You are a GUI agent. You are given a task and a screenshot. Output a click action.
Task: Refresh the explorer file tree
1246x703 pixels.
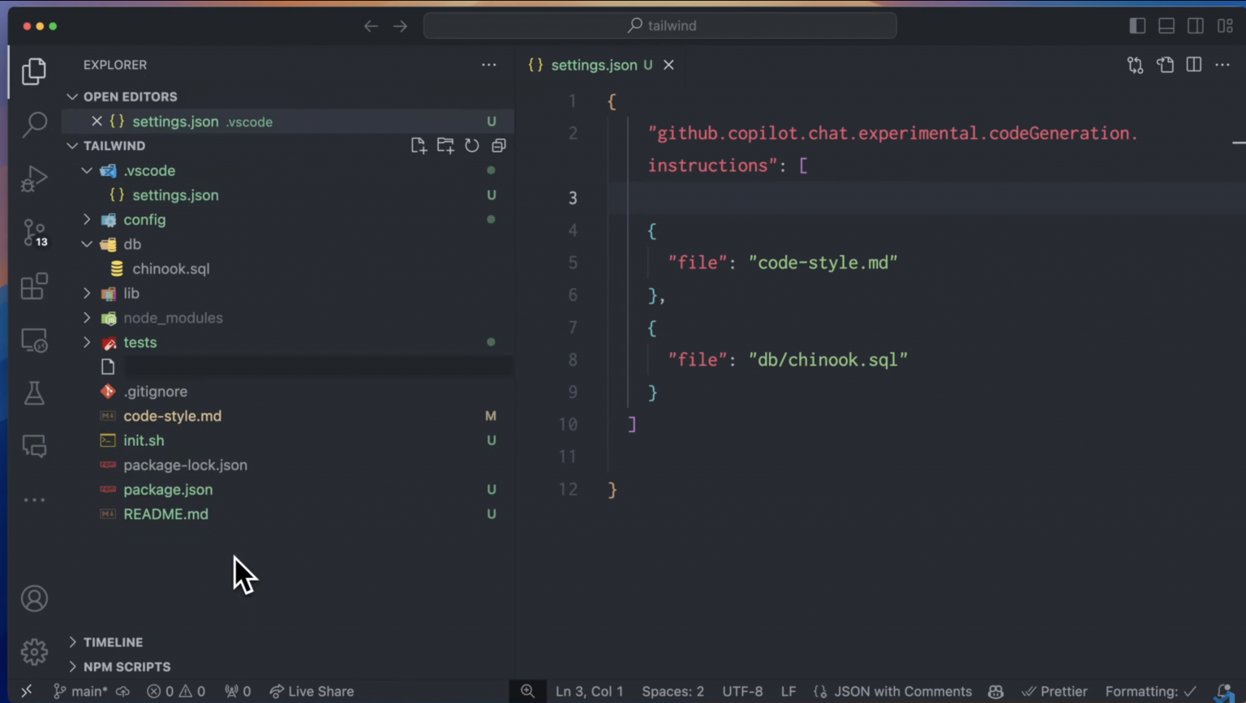click(472, 146)
